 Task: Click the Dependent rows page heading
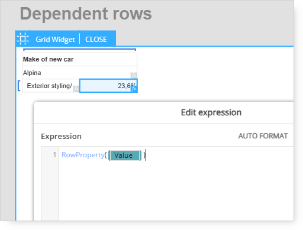[x=86, y=14]
